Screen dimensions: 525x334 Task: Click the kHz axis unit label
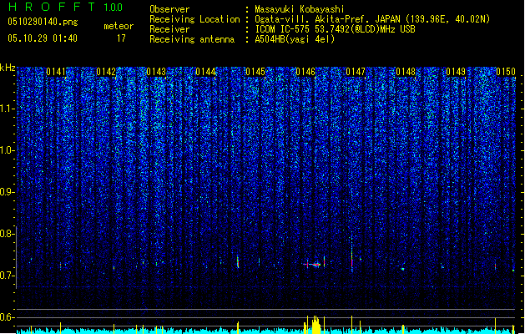8,68
